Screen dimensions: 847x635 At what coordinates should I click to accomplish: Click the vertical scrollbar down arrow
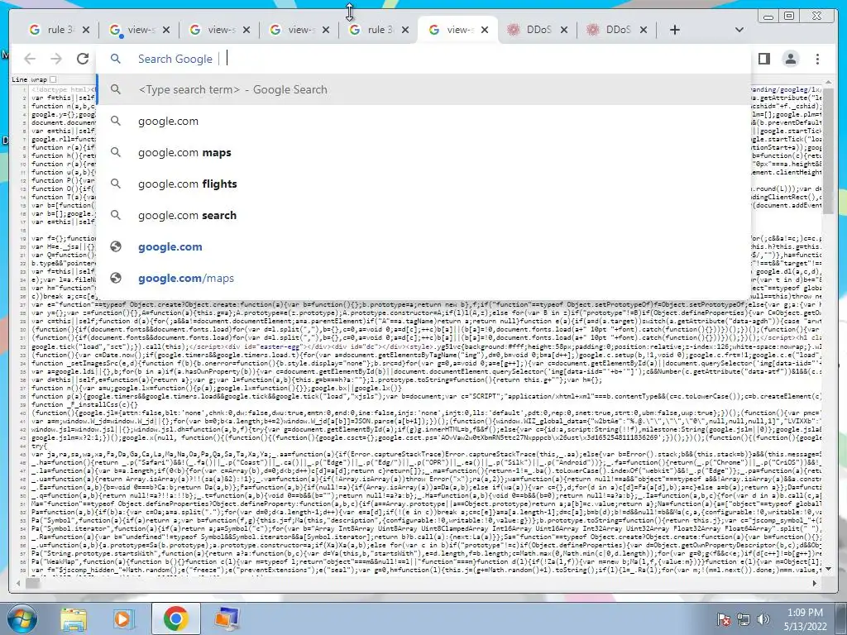[828, 569]
